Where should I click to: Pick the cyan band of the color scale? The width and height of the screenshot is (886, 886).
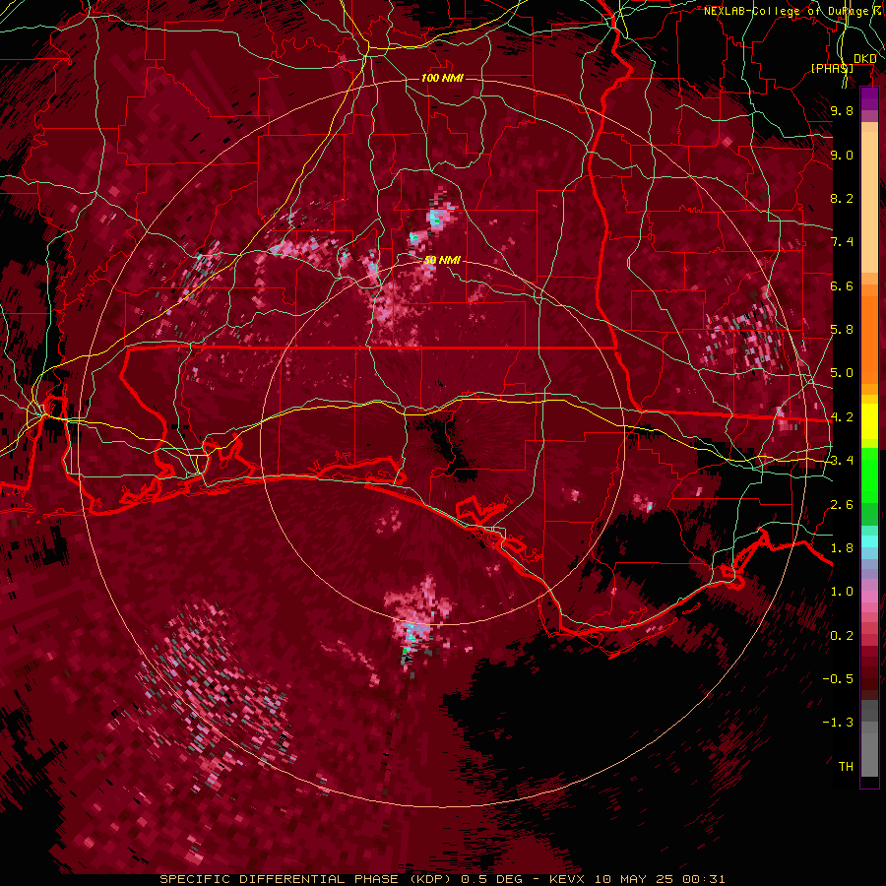tap(869, 541)
